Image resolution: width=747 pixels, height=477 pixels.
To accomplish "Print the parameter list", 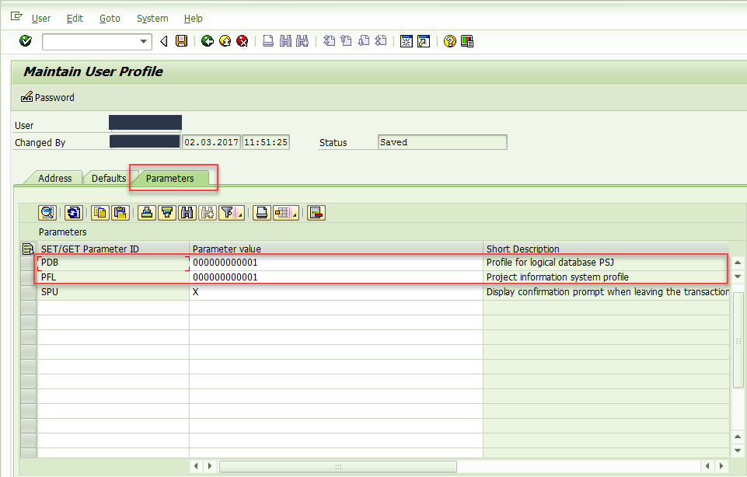I will (x=261, y=212).
